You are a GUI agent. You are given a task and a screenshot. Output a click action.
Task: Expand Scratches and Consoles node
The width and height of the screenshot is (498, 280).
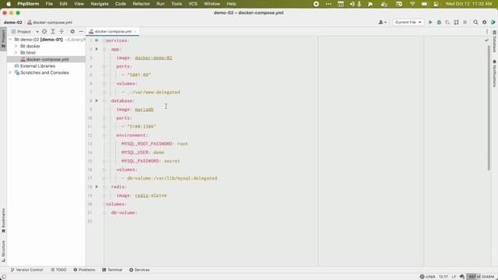[x=10, y=72]
